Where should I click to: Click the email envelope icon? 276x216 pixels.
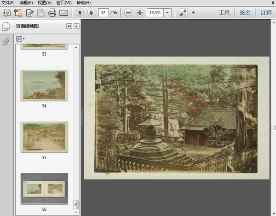pyautogui.click(x=64, y=13)
